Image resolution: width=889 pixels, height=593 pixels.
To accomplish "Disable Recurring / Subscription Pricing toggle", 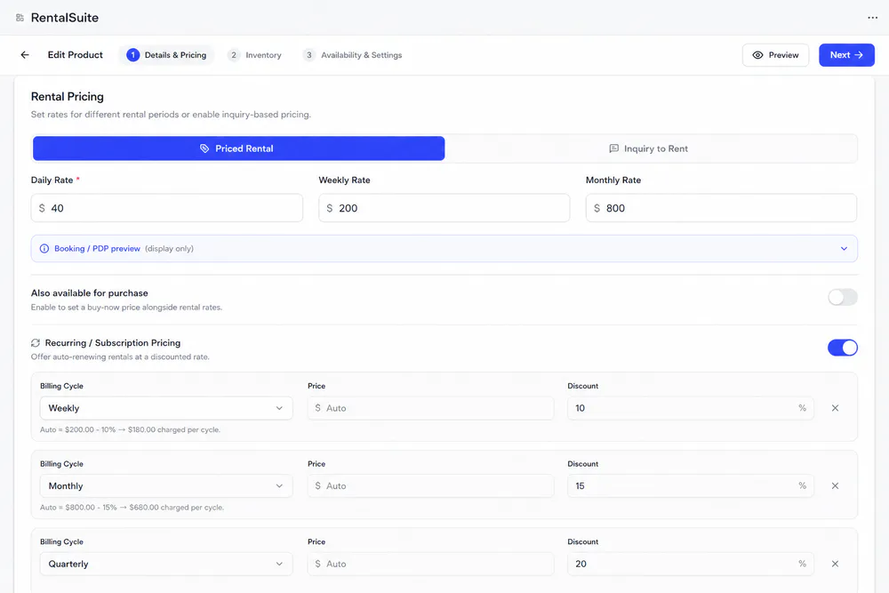I will coord(842,348).
